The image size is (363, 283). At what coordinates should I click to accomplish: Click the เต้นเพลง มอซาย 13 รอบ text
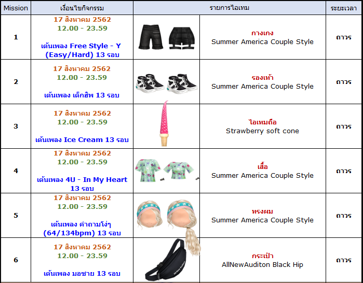click(x=82, y=274)
